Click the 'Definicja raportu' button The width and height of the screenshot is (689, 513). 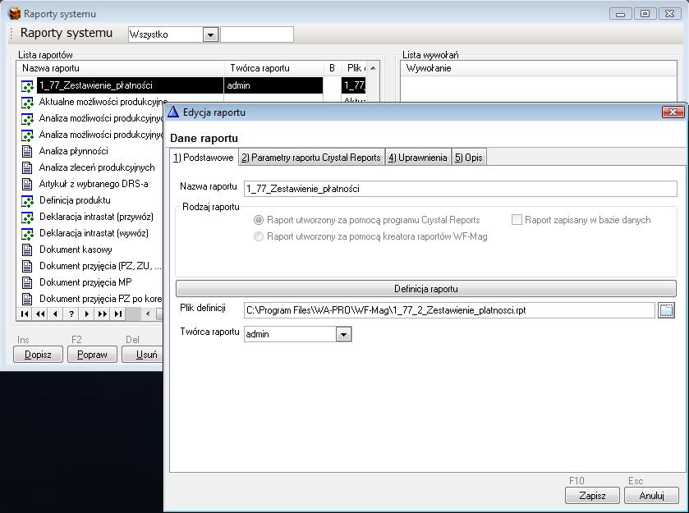(x=425, y=289)
